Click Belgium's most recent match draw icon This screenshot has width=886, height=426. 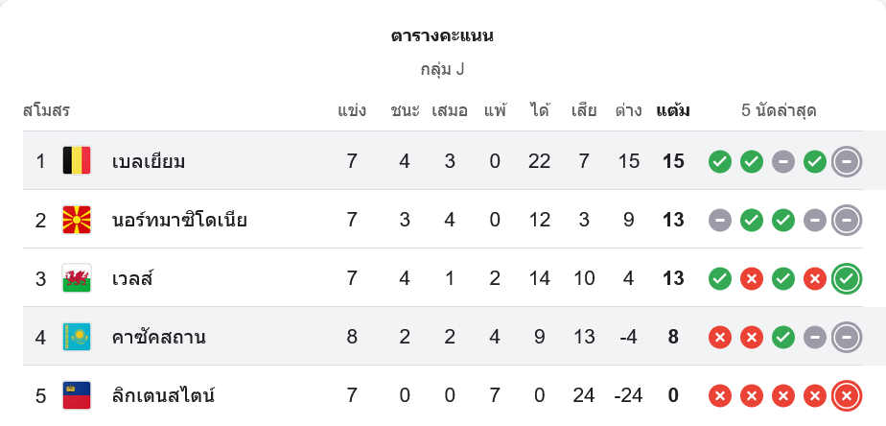coord(846,161)
